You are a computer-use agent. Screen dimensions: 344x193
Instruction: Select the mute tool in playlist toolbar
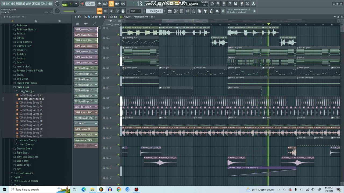(x=96, y=17)
